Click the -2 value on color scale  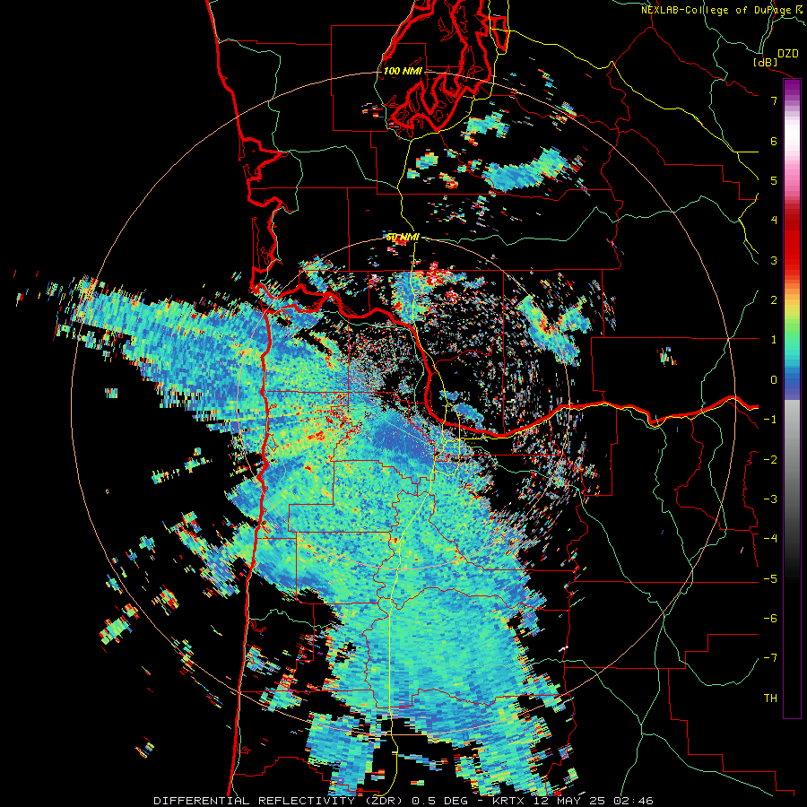click(770, 460)
